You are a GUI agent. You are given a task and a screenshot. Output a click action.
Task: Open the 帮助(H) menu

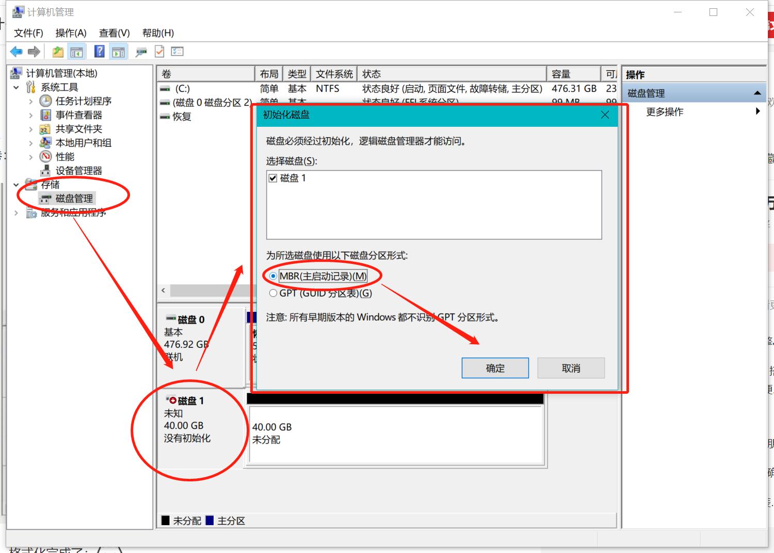(158, 33)
